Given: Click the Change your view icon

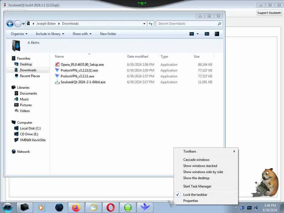Looking at the screenshot, I should click(x=192, y=34).
